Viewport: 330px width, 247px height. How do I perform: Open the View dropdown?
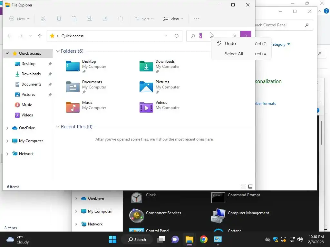(x=173, y=19)
